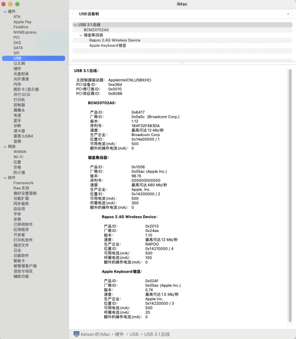Select 已停用软件 in the sidebar
The image size is (296, 339).
(23, 225)
